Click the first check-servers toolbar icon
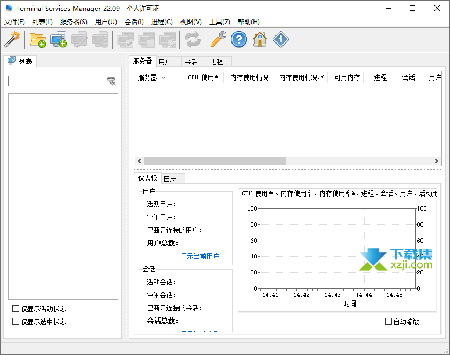Viewport: 450px width, 355px height. [x=126, y=39]
